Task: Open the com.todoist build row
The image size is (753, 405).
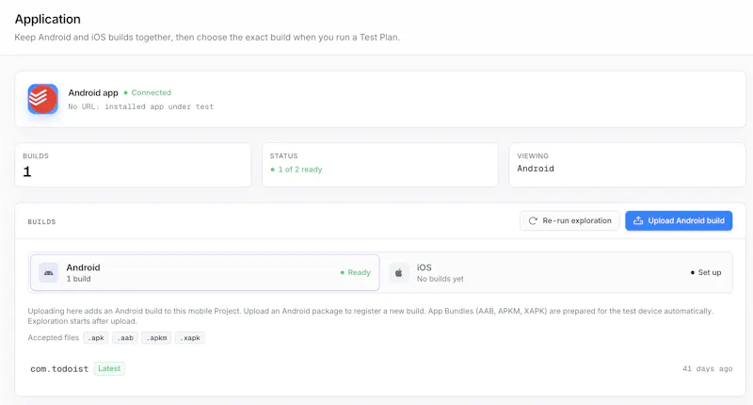Action: tap(381, 368)
